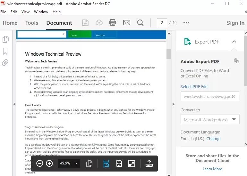Image resolution: width=247 pixels, height=176 pixels.
Task: Send file by email envelope icon
Action: 127,23
